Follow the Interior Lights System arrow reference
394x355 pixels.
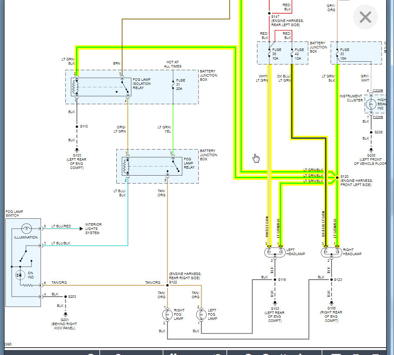[81, 229]
